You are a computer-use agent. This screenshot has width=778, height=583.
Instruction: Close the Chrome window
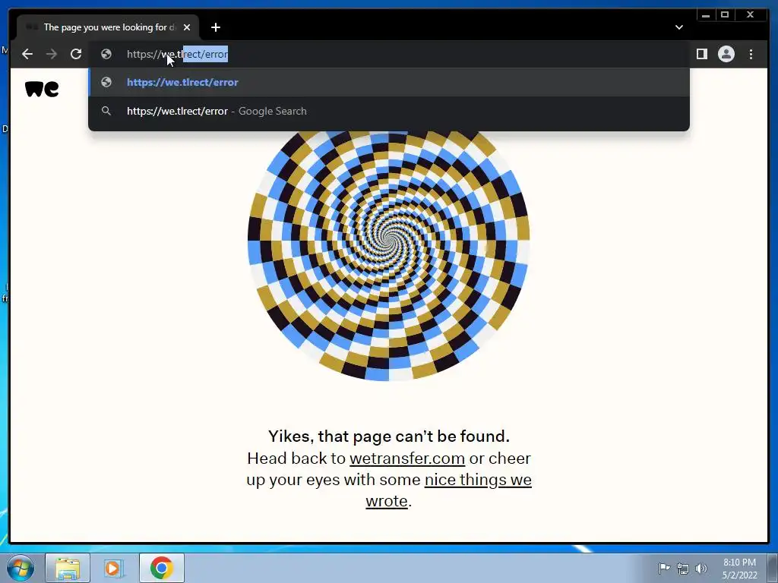click(750, 15)
